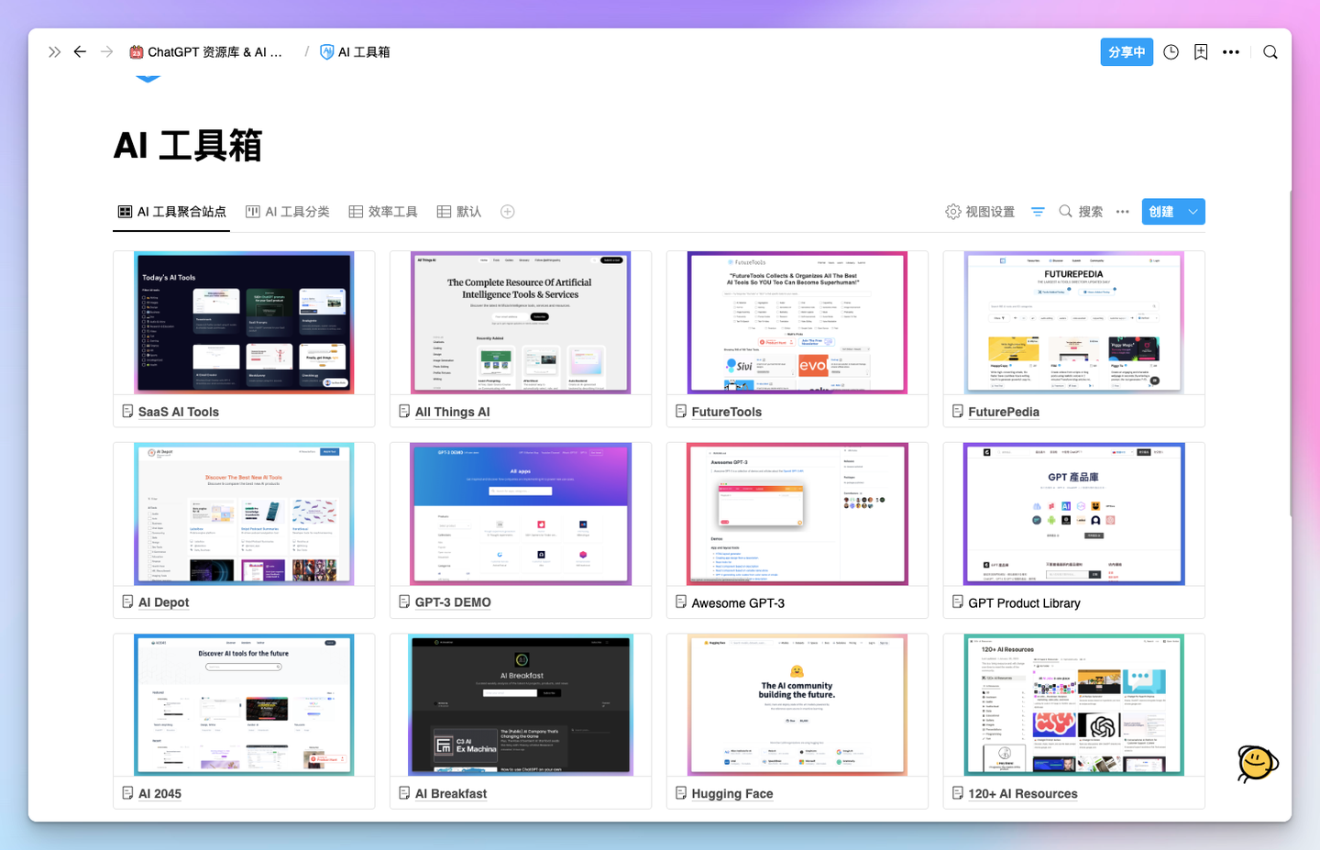Click page icon beside GPT Product Library
This screenshot has height=850, width=1320.
click(x=958, y=602)
